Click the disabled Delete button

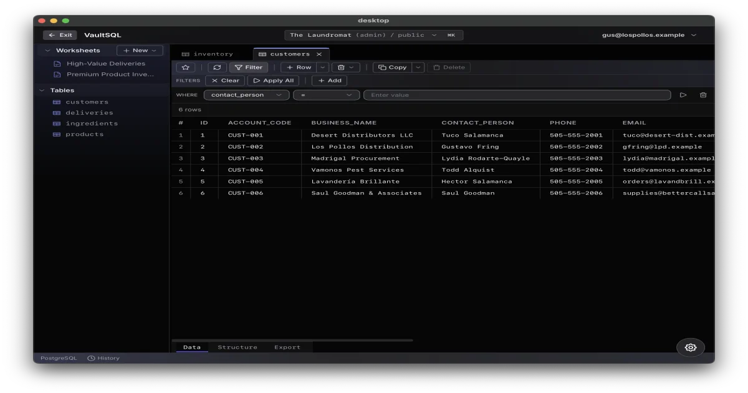449,67
